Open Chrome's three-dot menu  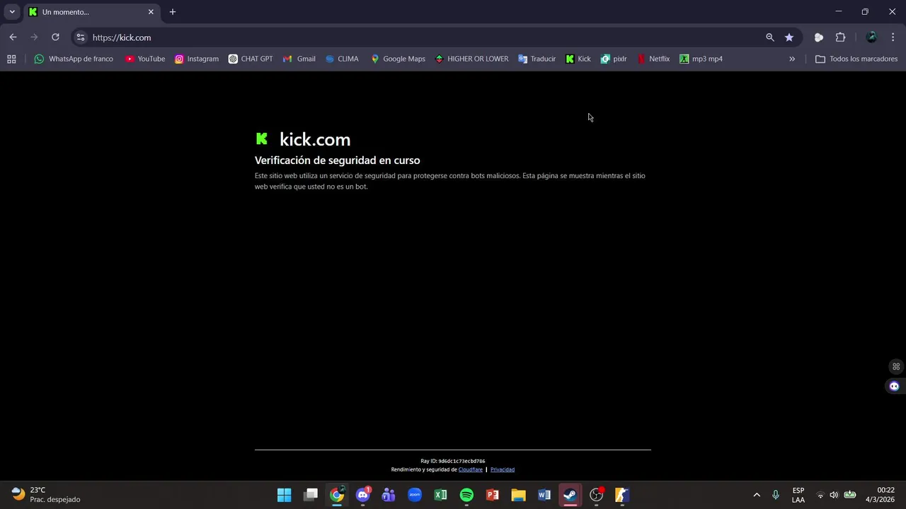click(x=893, y=37)
